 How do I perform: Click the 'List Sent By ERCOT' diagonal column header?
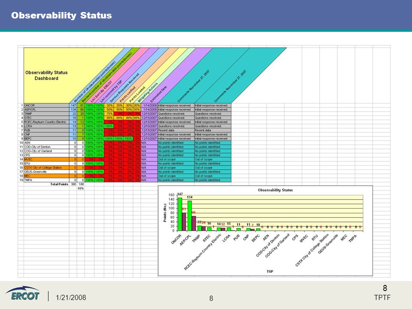click(101, 91)
